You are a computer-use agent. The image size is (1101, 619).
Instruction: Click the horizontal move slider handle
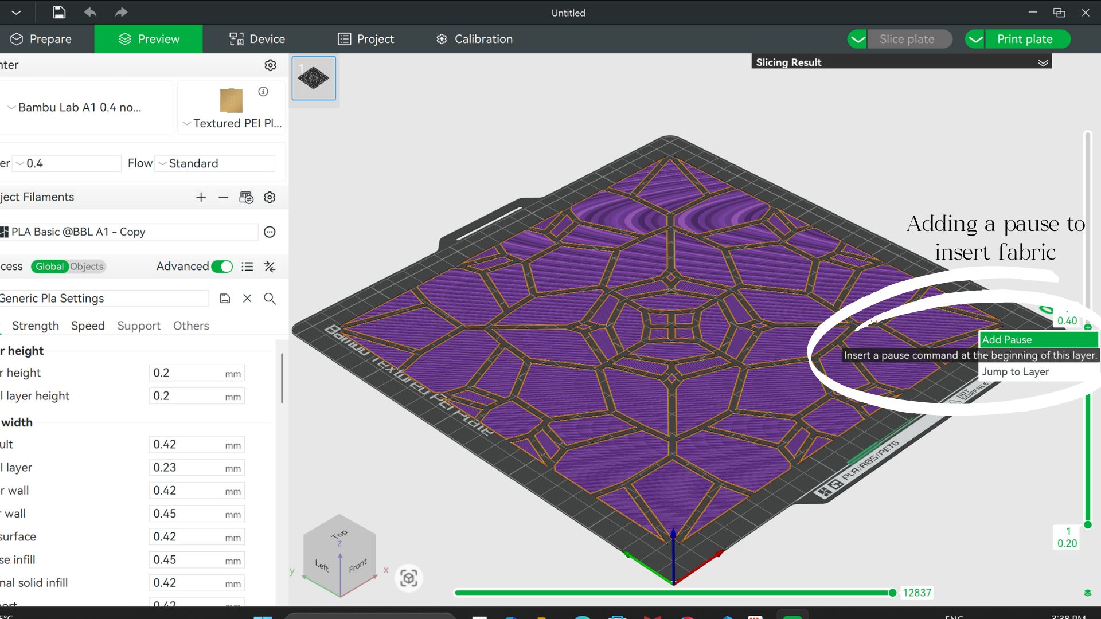(x=892, y=593)
